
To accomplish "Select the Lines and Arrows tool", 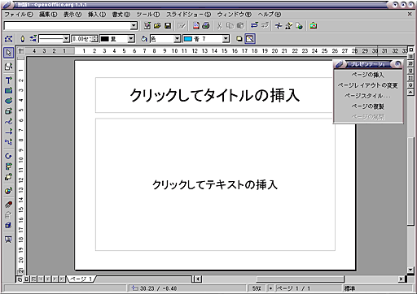I will click(x=8, y=132).
